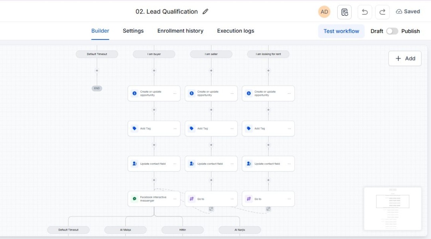Open seller branch Add Tag node
The width and height of the screenshot is (431, 239).
[211, 128]
